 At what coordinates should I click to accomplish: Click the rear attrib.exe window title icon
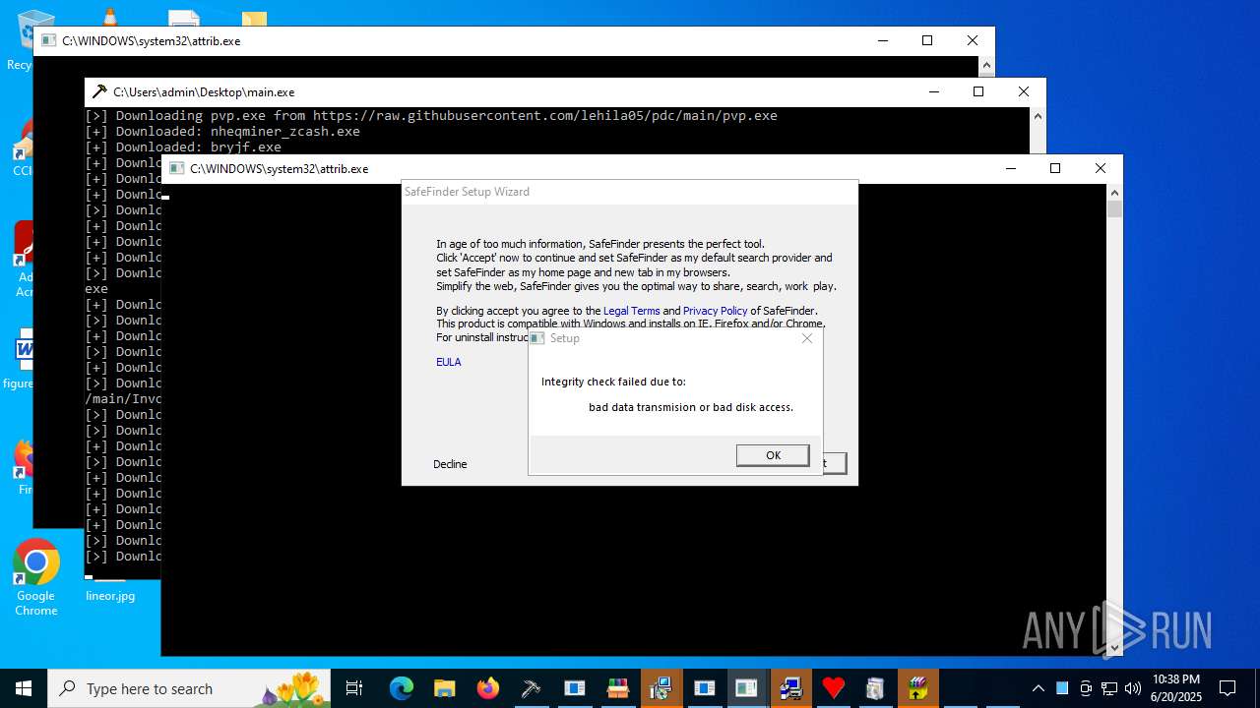[49, 41]
